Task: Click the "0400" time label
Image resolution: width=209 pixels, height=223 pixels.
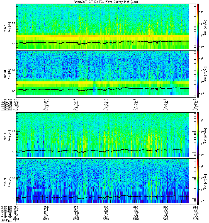Action: pyautogui.click(x=196, y=219)
